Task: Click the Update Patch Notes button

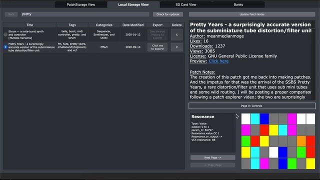Action: (252, 14)
